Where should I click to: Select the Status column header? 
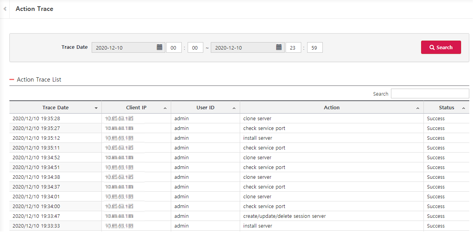[446, 107]
